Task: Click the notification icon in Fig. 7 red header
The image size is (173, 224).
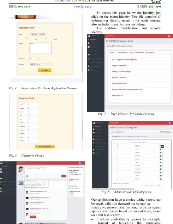Action: (169, 36)
